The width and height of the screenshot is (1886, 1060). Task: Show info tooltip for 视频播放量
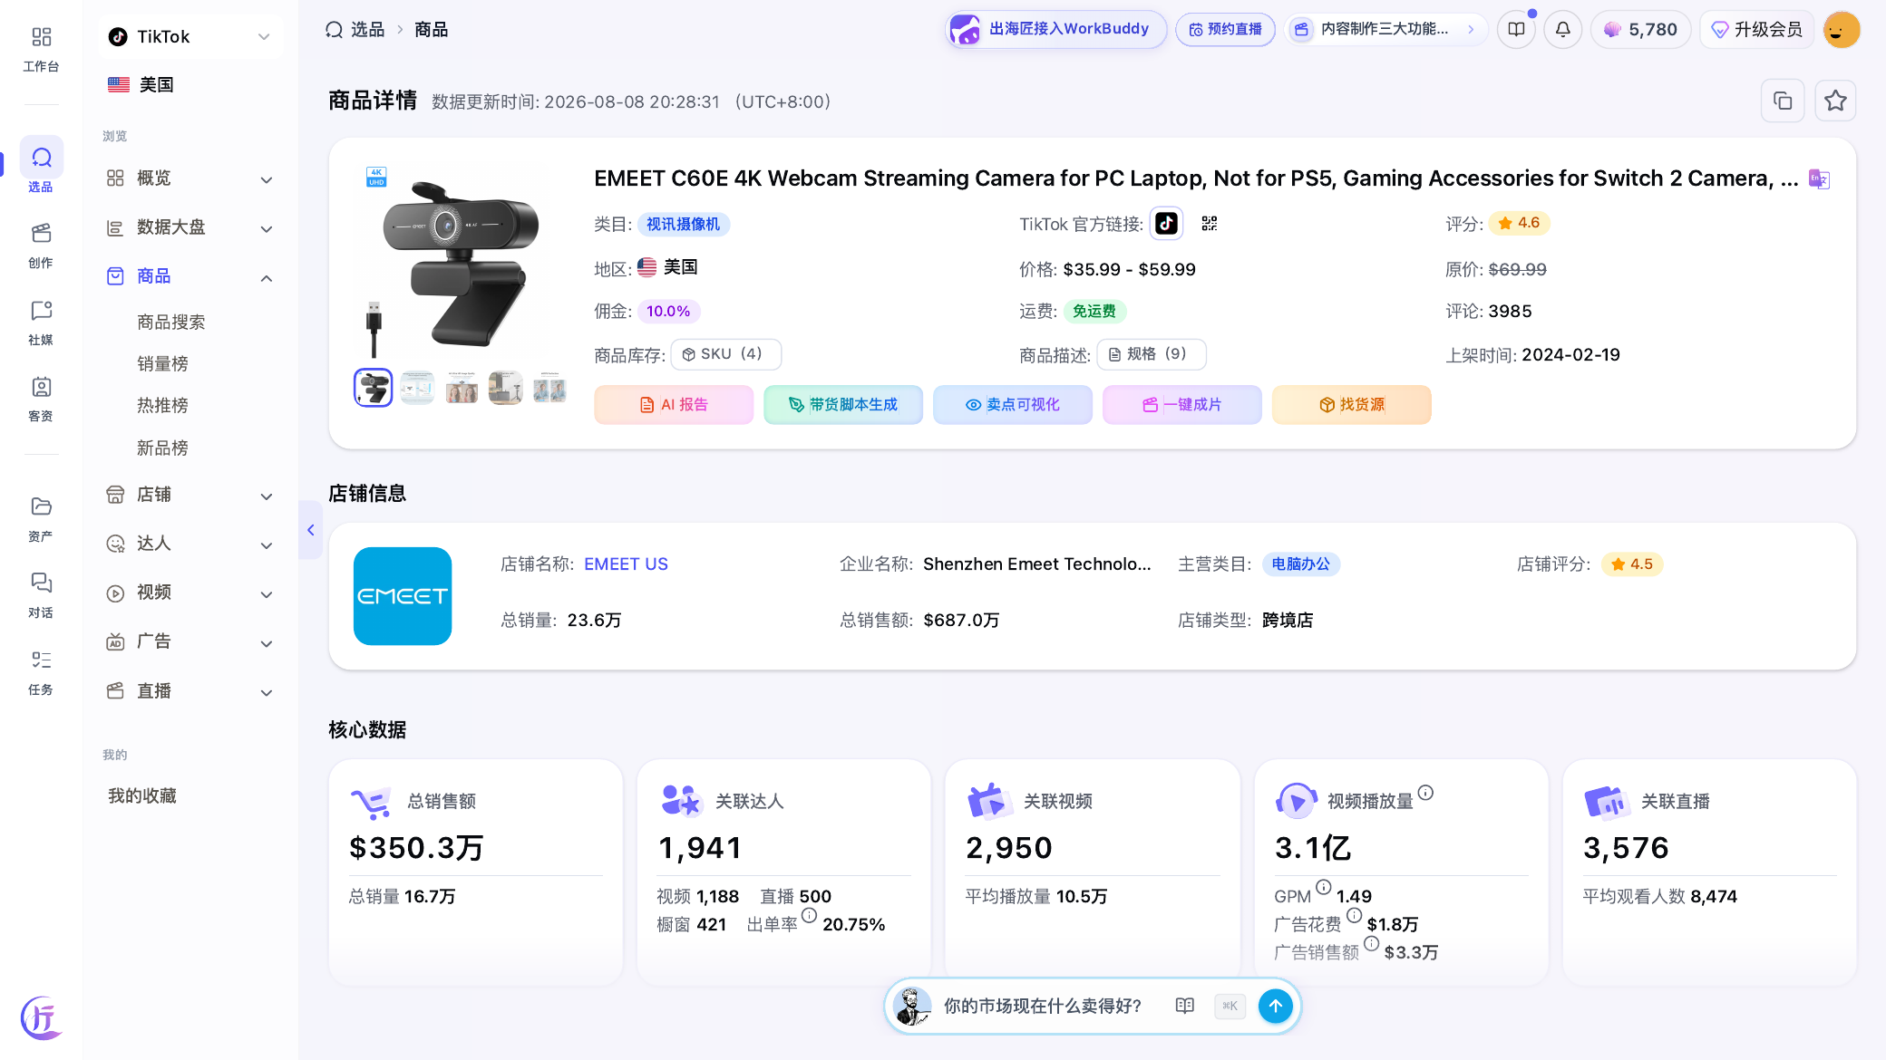coord(1425,793)
